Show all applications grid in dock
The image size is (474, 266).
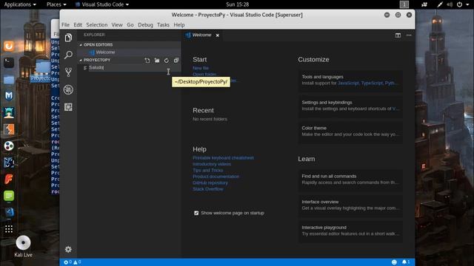tap(9, 229)
